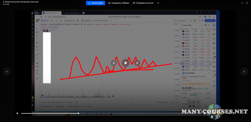Open Индикаторы in the TradingView toolbar
251x122 pixels.
(x=70, y=20)
